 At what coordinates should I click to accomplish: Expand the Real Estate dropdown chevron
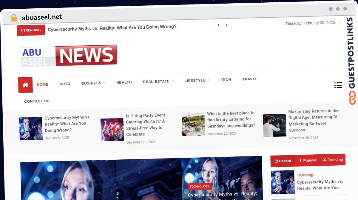click(x=173, y=81)
